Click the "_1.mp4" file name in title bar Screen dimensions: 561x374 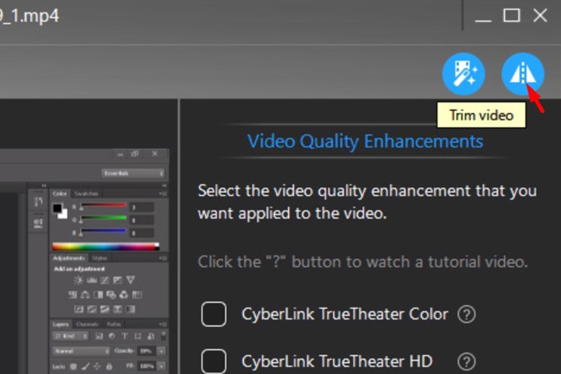29,16
